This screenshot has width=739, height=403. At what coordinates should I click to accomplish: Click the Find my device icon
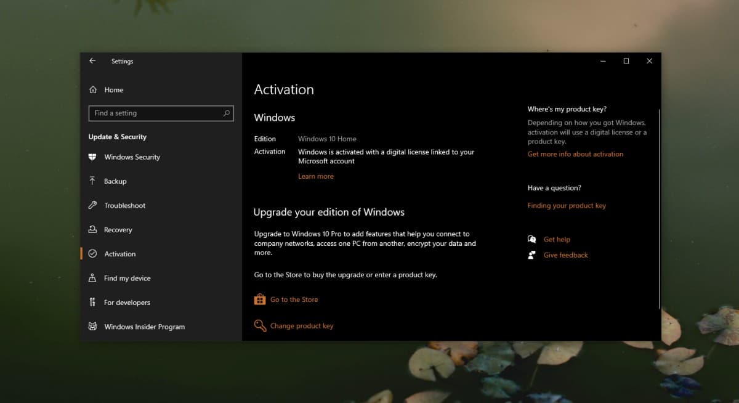(x=92, y=279)
